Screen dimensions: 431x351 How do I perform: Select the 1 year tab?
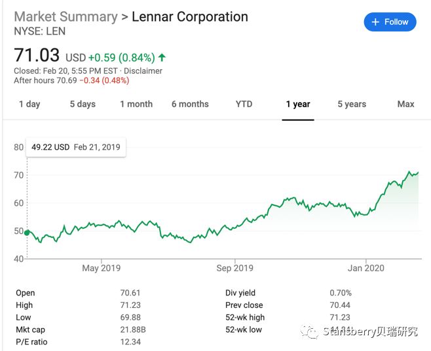coord(298,104)
